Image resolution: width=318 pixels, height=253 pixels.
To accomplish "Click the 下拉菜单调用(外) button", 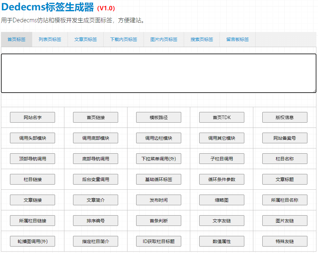I will click(159, 159).
